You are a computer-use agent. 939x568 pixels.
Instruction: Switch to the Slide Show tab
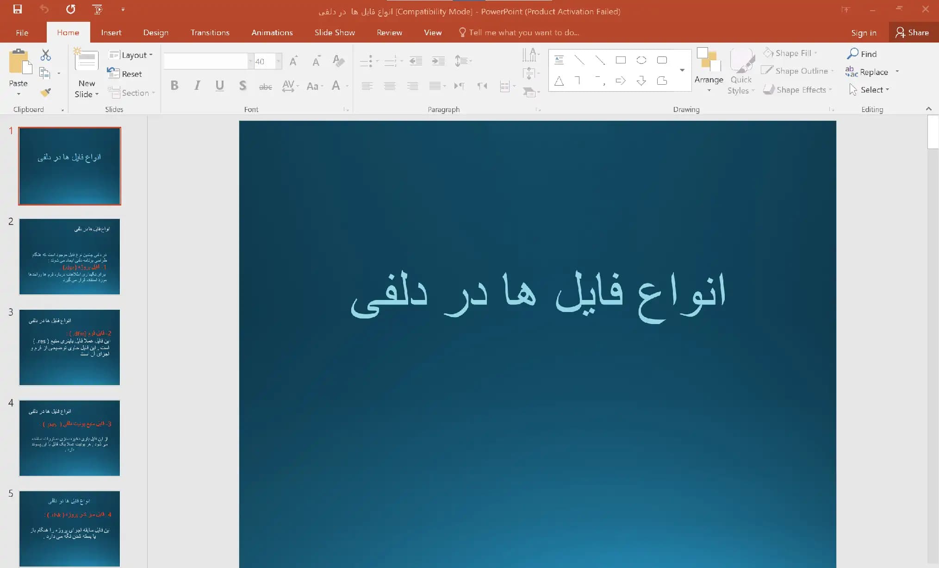point(335,32)
